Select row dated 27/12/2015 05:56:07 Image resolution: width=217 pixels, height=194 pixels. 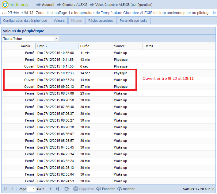point(108,134)
